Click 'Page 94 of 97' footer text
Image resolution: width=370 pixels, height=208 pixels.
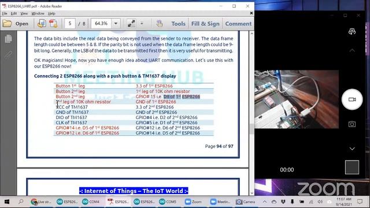tap(219, 146)
